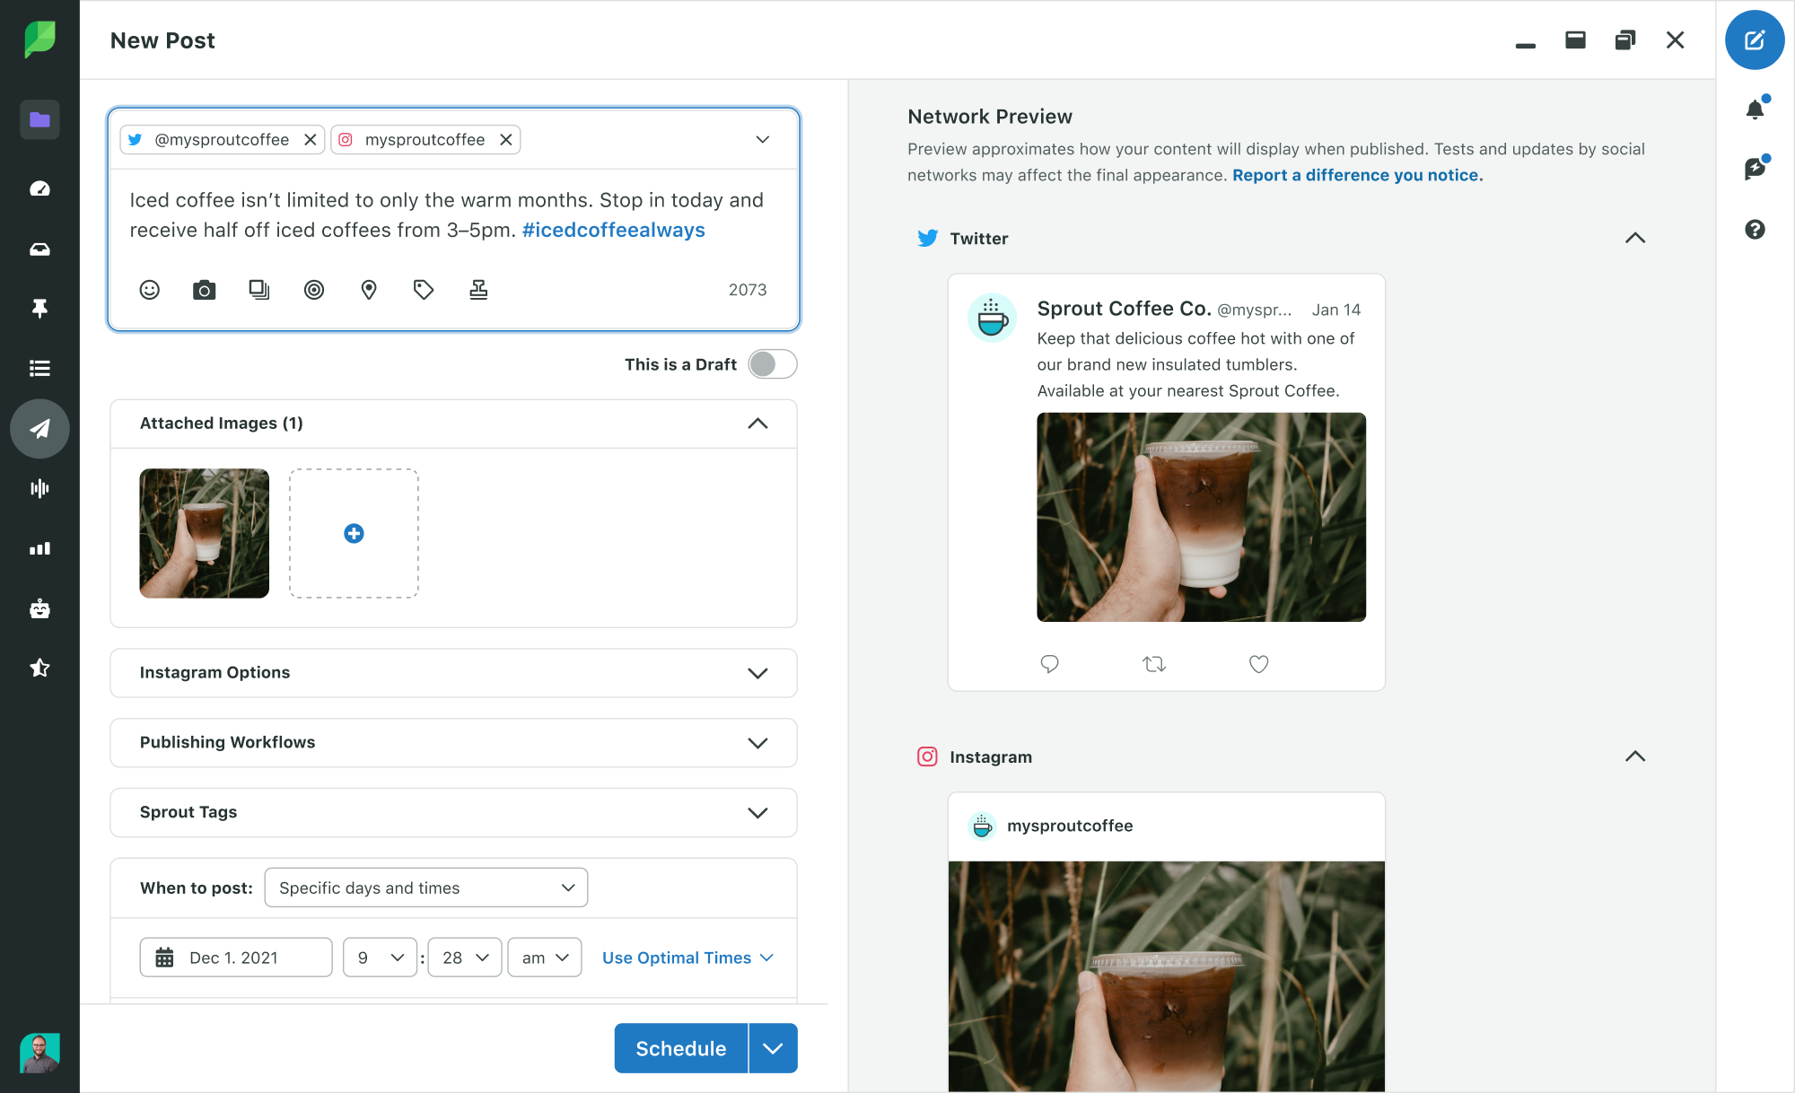Click the content library icon
1795x1093 pixels.
[39, 122]
